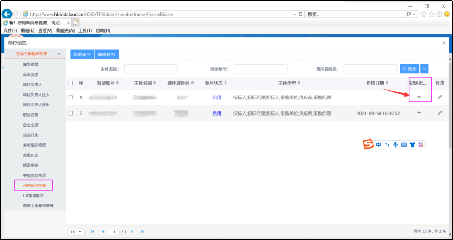Click the initialize arrow icon for row 1
The height and width of the screenshot is (240, 453).
tap(419, 97)
